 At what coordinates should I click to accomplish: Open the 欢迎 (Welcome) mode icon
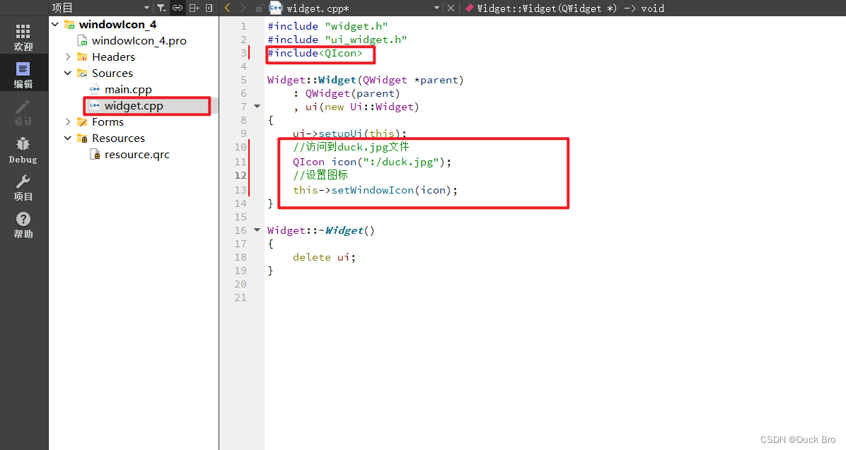(x=23, y=35)
